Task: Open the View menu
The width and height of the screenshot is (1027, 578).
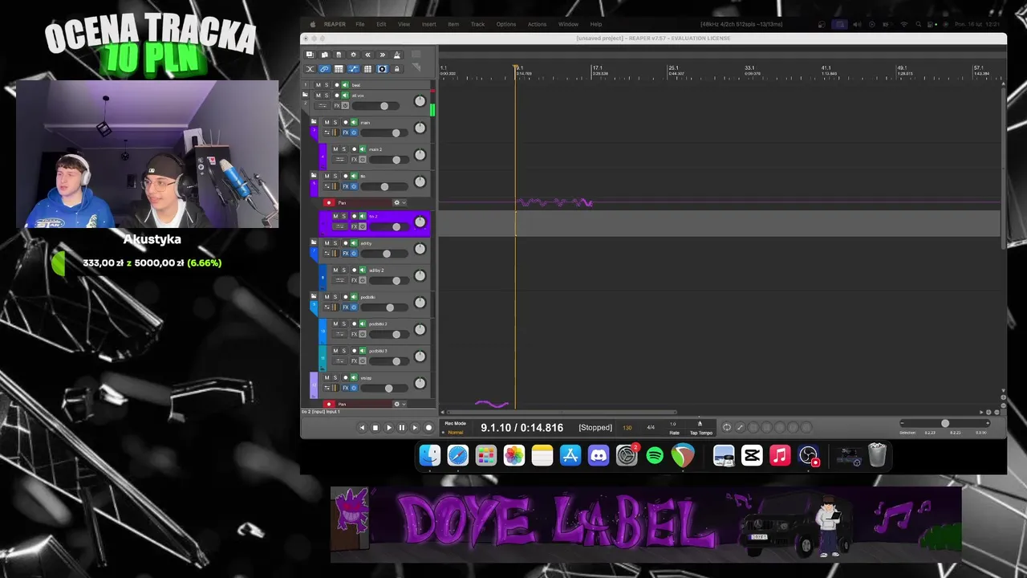Action: tap(404, 24)
